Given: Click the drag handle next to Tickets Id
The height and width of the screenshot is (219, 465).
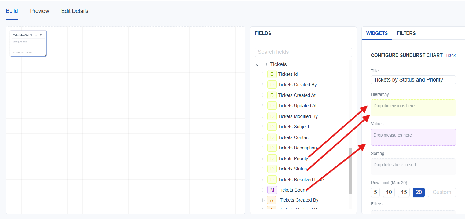Looking at the screenshot, I should click(x=263, y=74).
